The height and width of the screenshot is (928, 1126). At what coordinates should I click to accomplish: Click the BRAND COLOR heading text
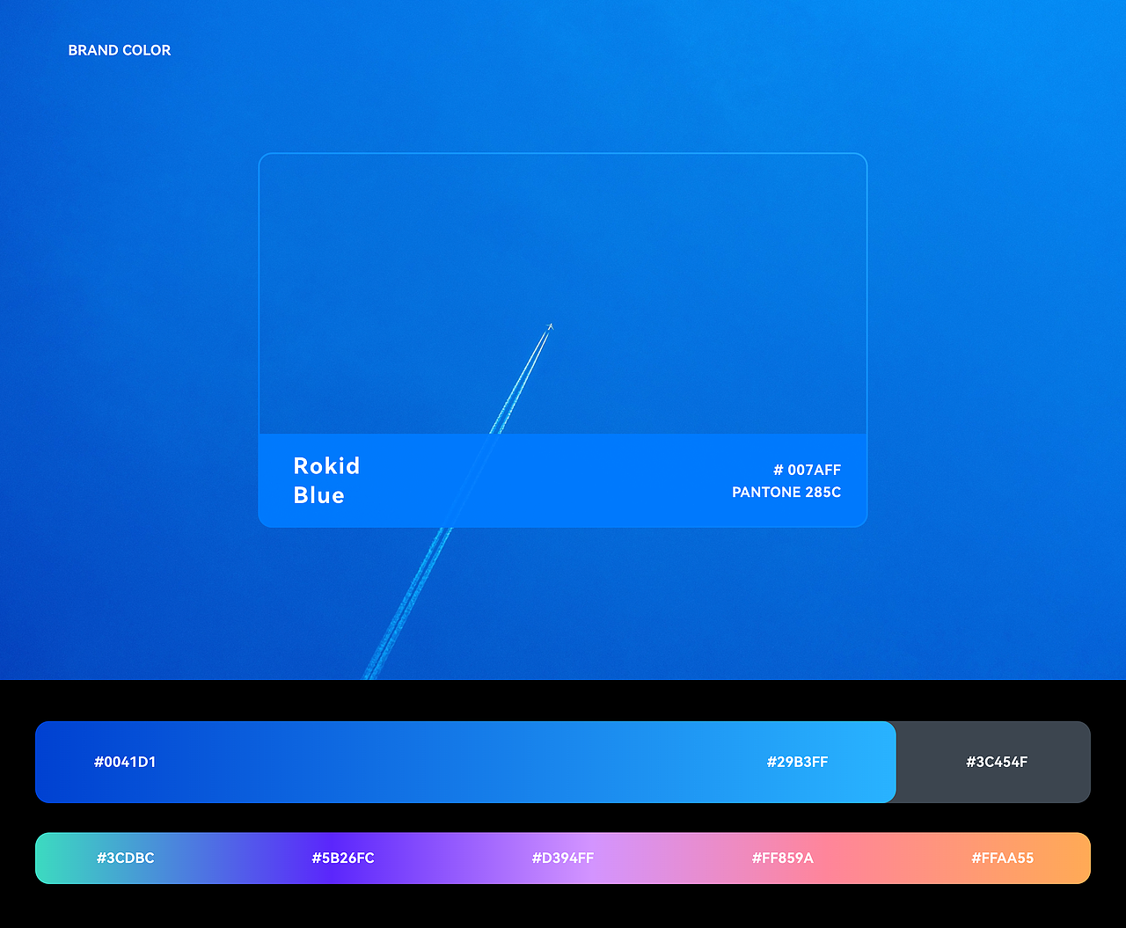(x=120, y=50)
